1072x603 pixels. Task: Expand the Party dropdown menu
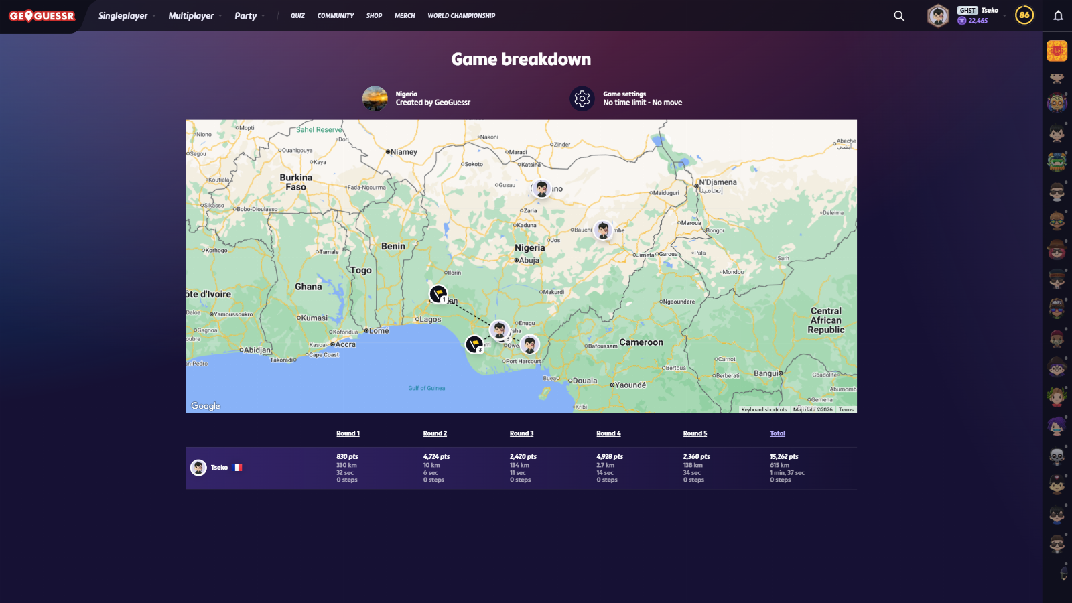coord(249,16)
